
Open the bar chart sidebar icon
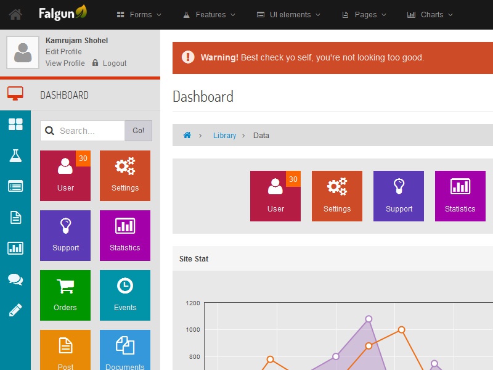pyautogui.click(x=15, y=249)
